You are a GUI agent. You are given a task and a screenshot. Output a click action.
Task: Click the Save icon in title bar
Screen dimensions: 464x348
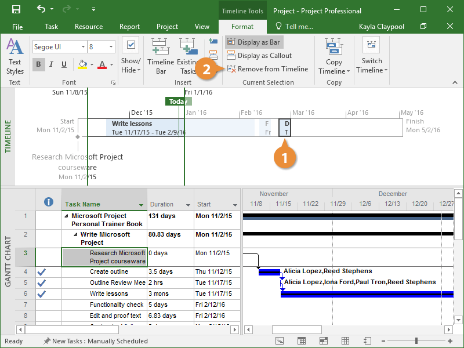16,10
